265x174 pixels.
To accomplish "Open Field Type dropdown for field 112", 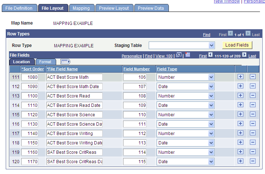I will pyautogui.click(x=211, y=134).
